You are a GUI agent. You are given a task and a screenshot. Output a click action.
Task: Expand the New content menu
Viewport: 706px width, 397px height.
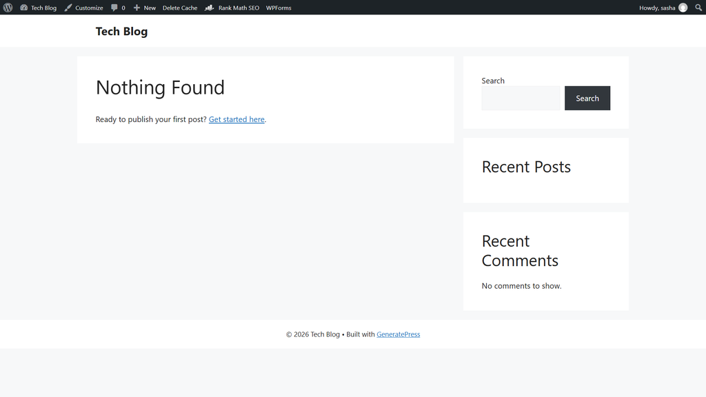click(x=150, y=8)
